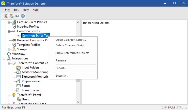
Task: Click the Input Folders icon
Action: click(x=19, y=68)
